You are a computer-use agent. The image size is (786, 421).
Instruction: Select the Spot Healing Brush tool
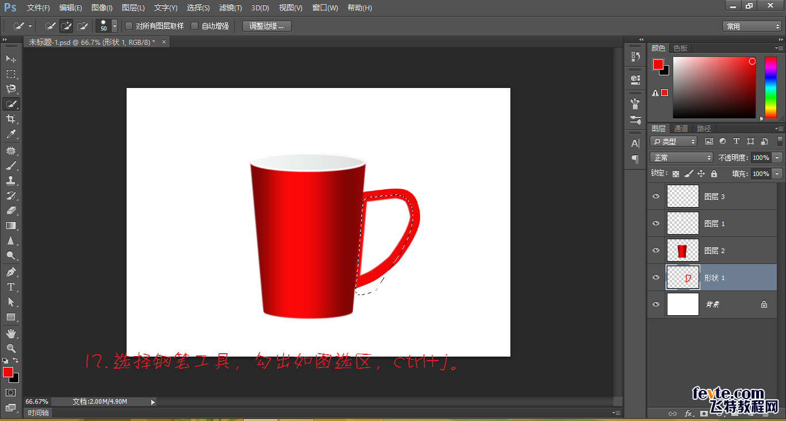point(11,151)
